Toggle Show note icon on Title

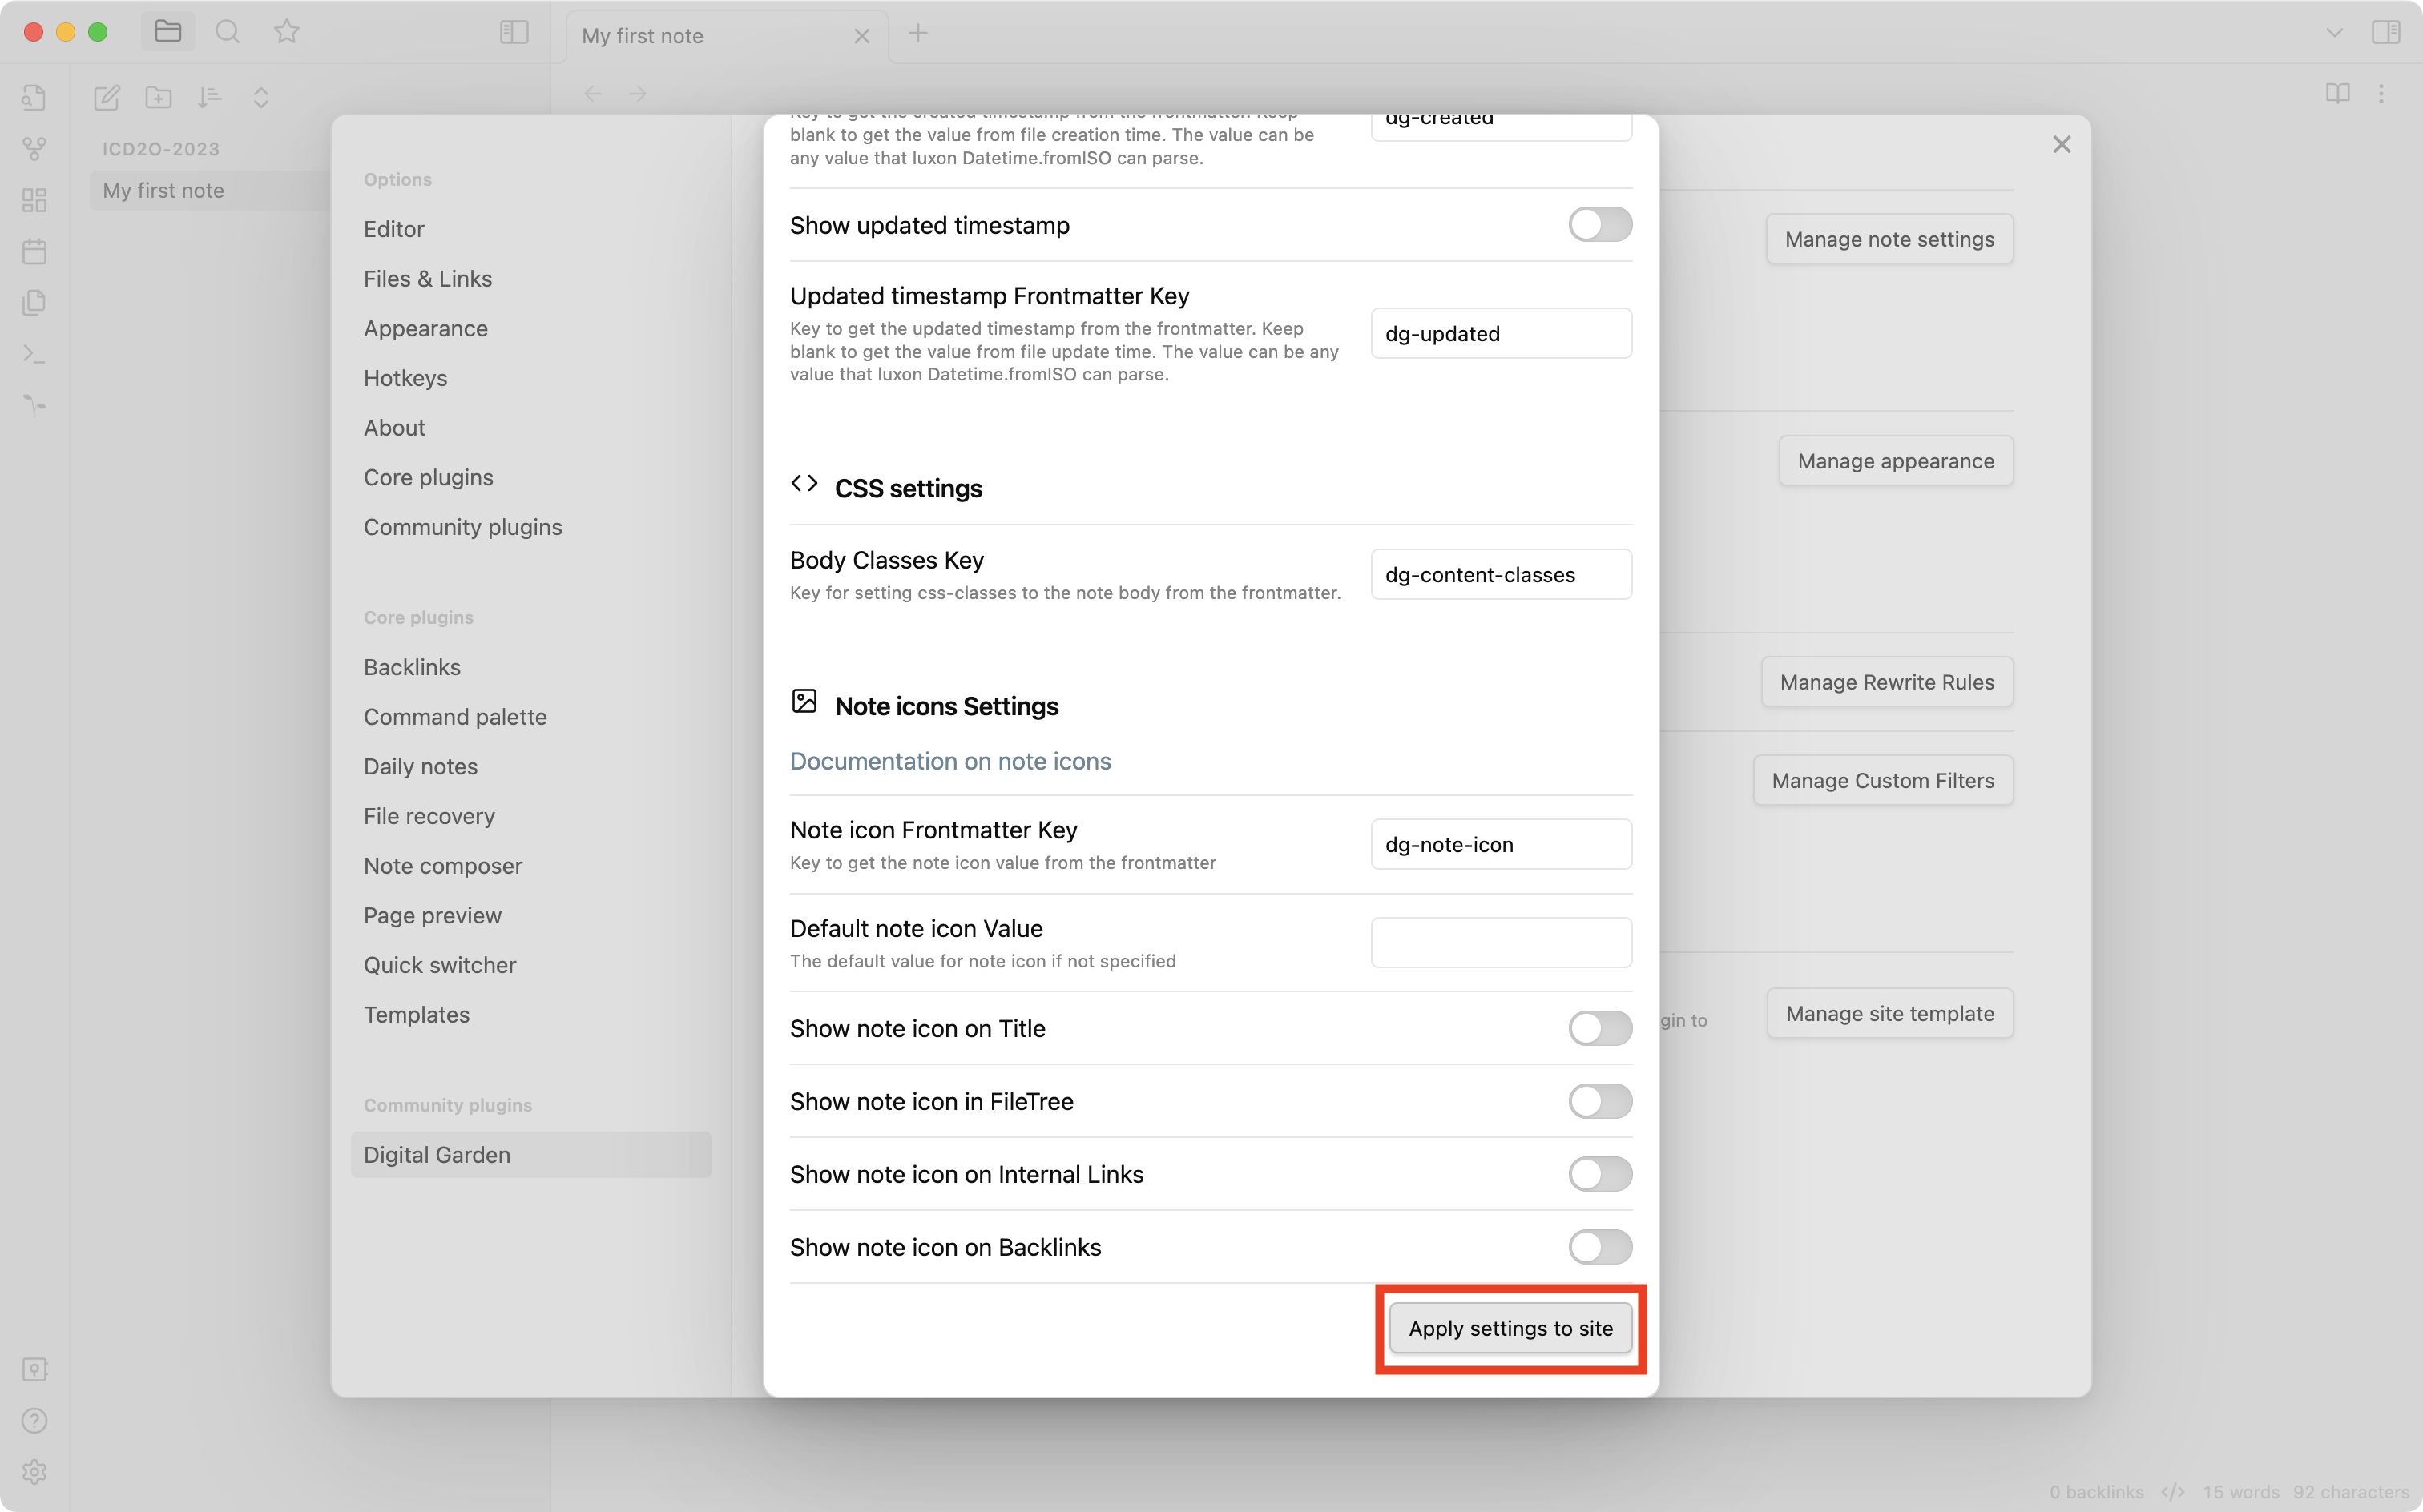pos(1599,1027)
